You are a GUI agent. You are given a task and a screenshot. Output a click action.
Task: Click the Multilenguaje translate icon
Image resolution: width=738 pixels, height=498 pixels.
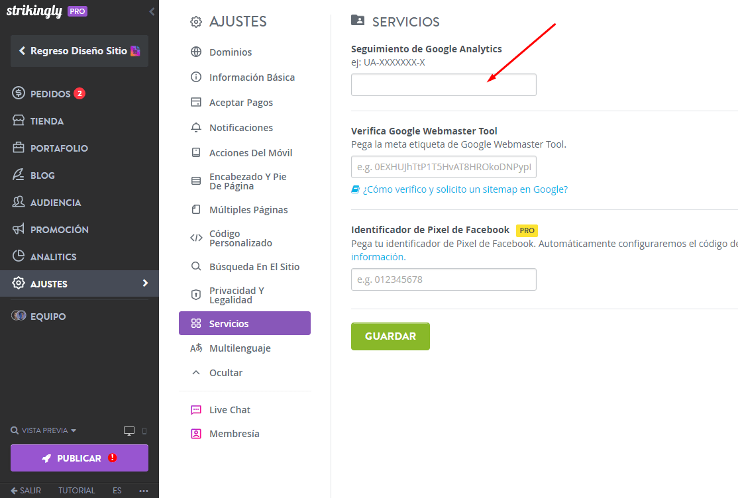(196, 348)
